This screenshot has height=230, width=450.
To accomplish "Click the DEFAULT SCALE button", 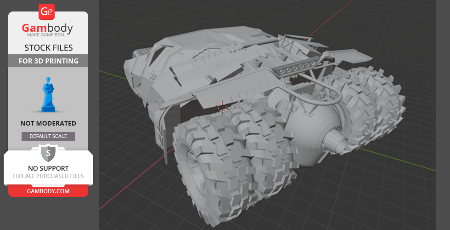I will tap(48, 137).
